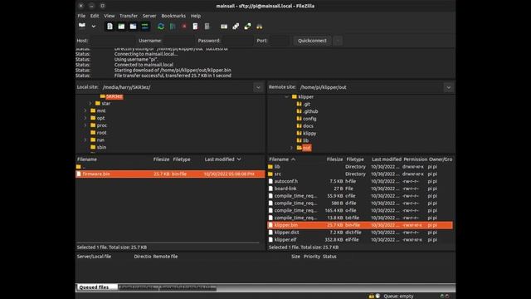Focus the Host input field
Image resolution: width=531 pixels, height=299 pixels.
pos(113,41)
